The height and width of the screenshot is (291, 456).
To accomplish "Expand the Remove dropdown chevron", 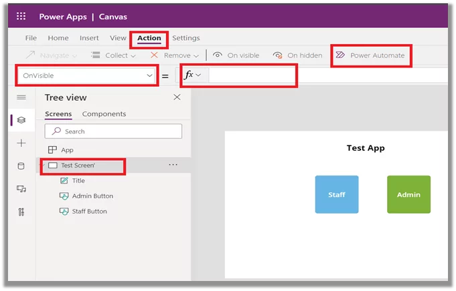I will point(196,56).
